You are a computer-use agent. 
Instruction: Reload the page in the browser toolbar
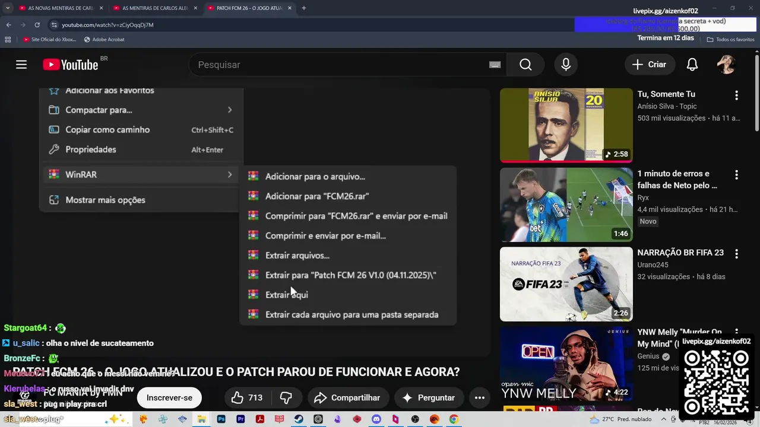[x=37, y=25]
